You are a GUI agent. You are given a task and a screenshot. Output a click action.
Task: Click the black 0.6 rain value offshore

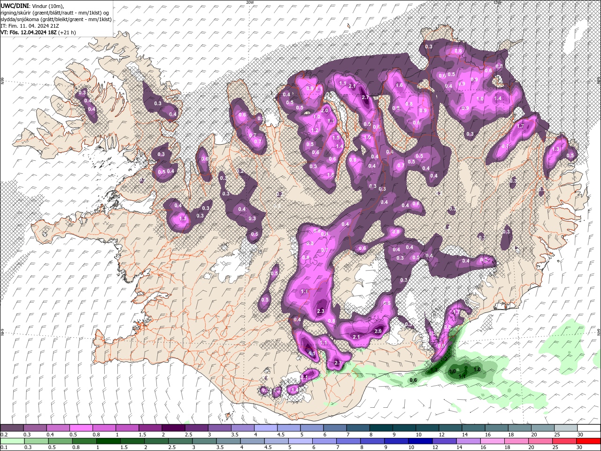pos(413,381)
